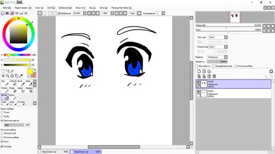The image size is (275, 154).
Task: Click the Цвет 197 tolerance slider
Action: [x=17, y=125]
